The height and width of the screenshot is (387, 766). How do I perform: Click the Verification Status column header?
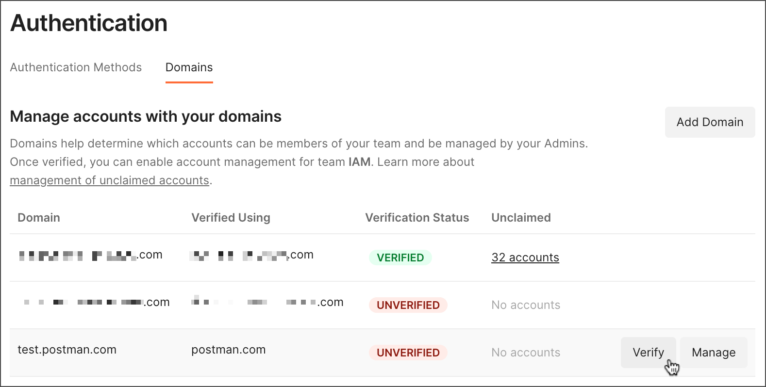click(x=416, y=217)
